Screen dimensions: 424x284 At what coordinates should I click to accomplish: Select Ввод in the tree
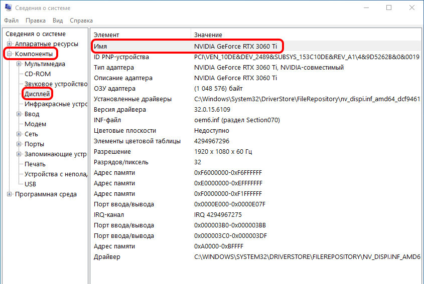pyautogui.click(x=32, y=114)
